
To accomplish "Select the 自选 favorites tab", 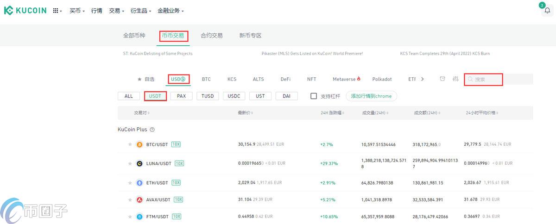I will [x=146, y=79].
